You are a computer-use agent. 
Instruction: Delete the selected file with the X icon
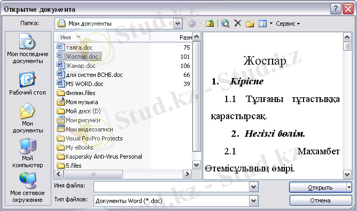[x=237, y=23]
